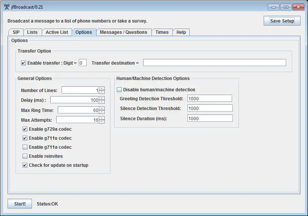Screen dimensions: 308x216
Task: Click the Delay (ms) value field
Action: [x=75, y=100]
